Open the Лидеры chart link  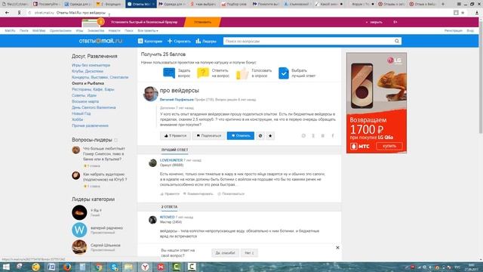[x=206, y=41]
